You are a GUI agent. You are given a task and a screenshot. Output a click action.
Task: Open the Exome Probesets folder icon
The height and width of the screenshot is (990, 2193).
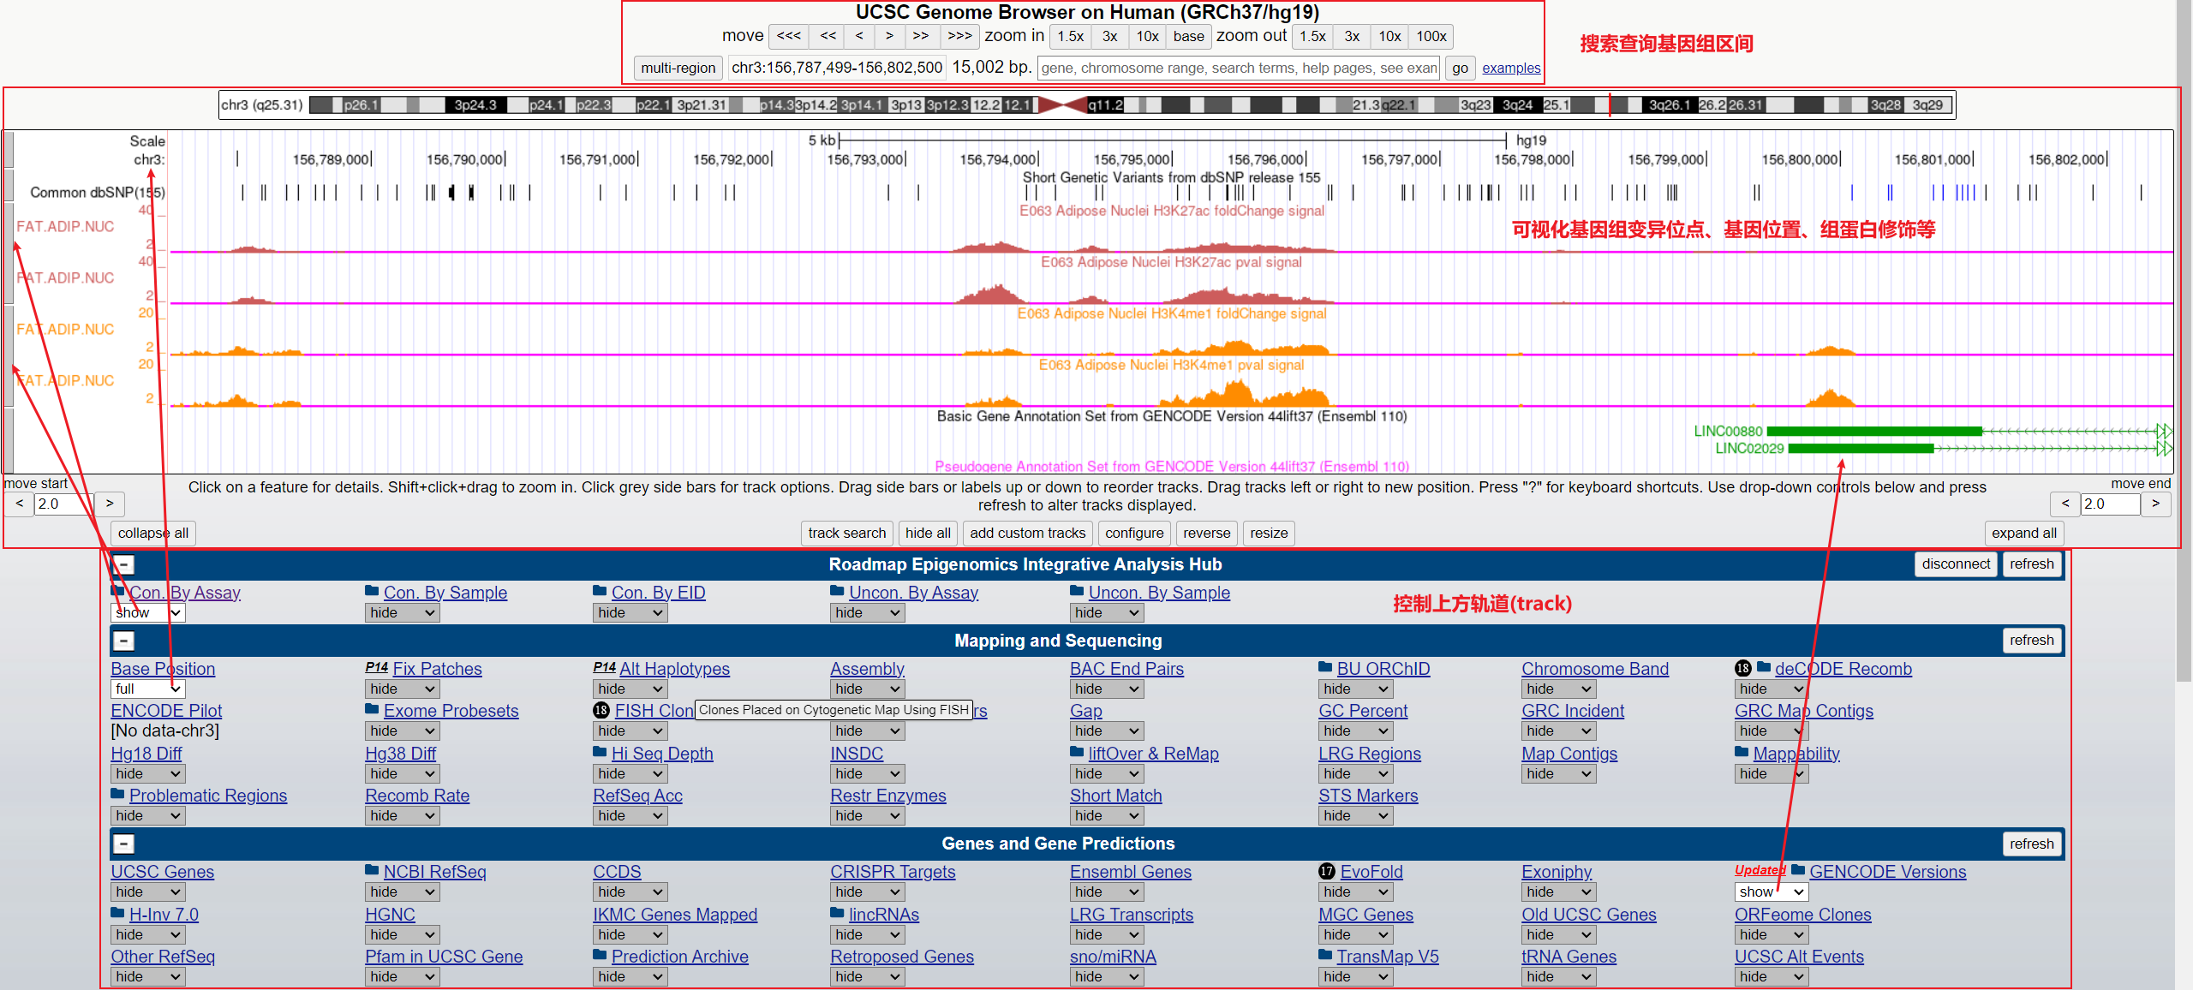[x=373, y=709]
